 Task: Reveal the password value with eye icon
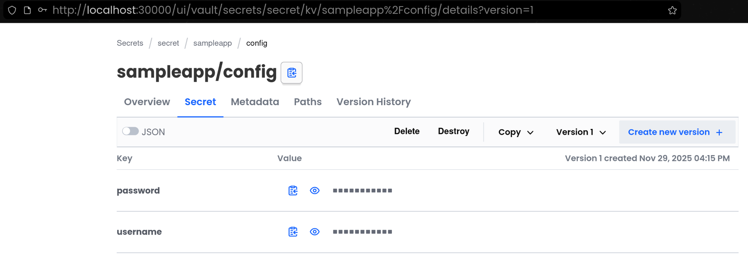pyautogui.click(x=315, y=191)
